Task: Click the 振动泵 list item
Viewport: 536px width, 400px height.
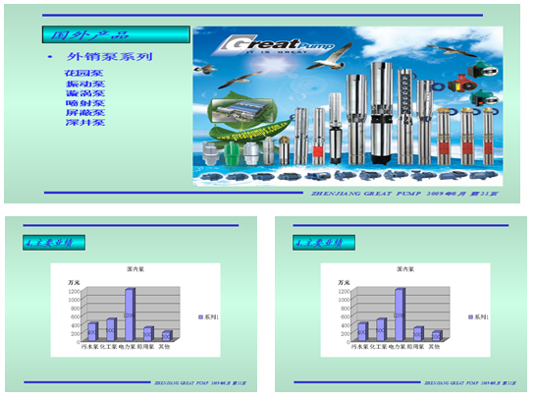Action: (x=85, y=84)
